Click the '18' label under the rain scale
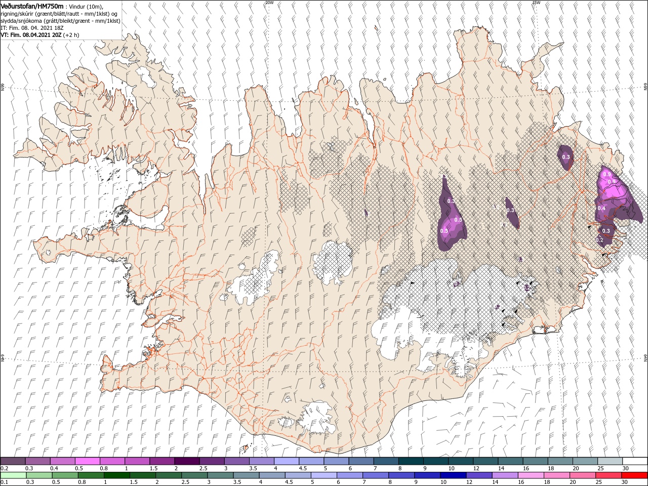The width and height of the screenshot is (648, 486). (x=547, y=482)
